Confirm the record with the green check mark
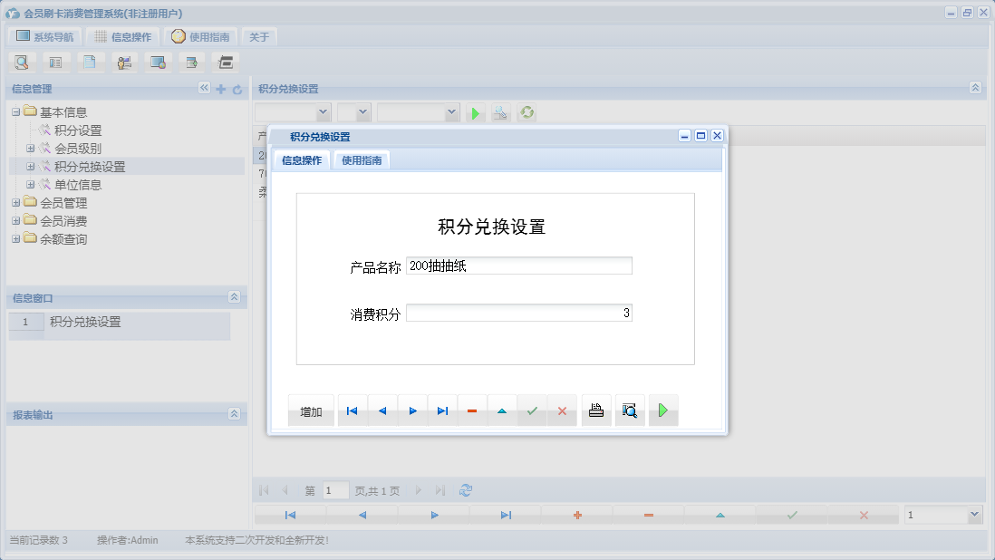 pyautogui.click(x=532, y=410)
